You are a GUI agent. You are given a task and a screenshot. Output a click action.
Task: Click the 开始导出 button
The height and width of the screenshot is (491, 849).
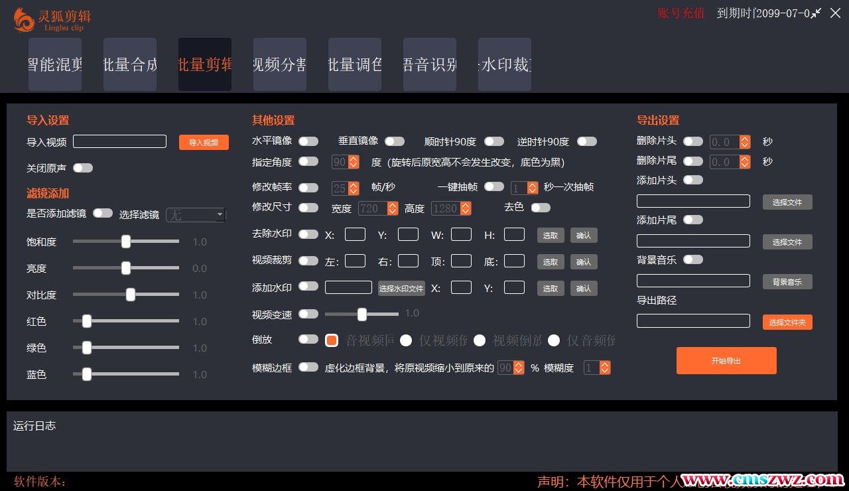tap(726, 360)
